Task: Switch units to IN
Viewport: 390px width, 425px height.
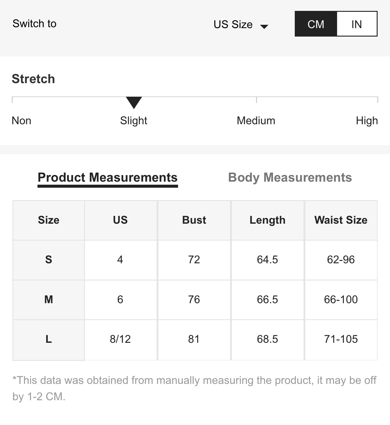Action: coord(356,24)
